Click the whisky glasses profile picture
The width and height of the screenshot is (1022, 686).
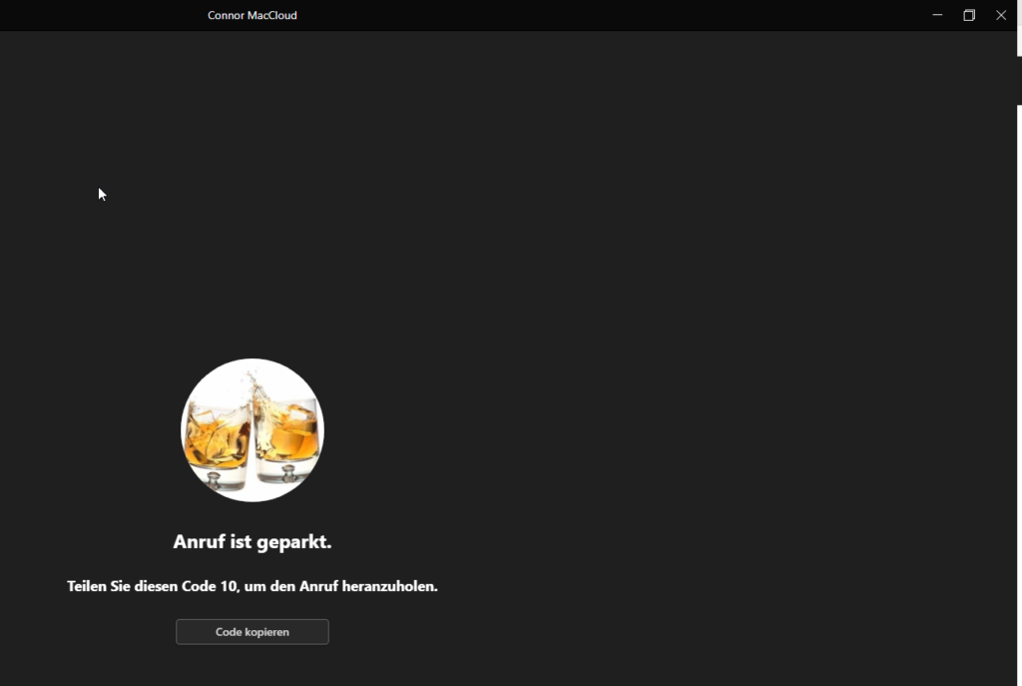click(253, 430)
